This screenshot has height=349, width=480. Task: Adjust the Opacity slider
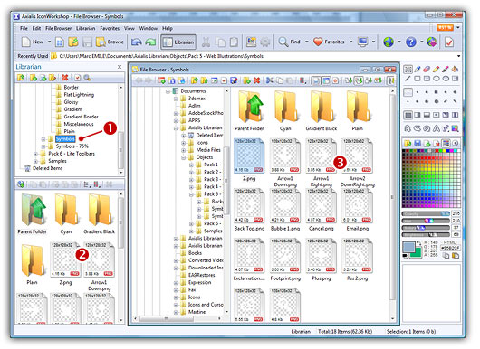pos(426,214)
